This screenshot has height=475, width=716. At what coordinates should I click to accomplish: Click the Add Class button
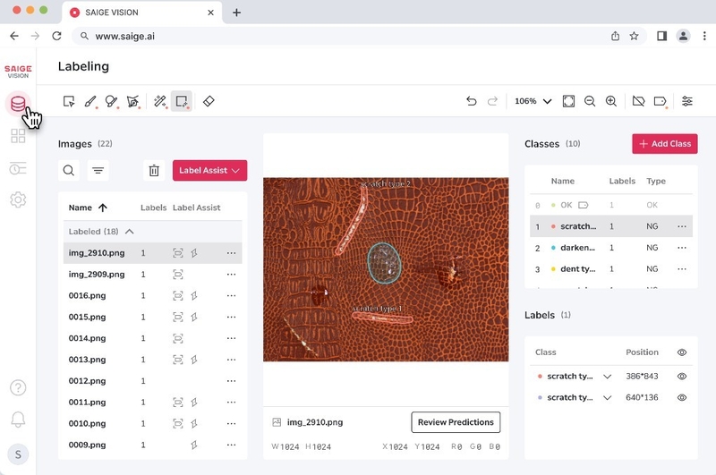coord(664,144)
